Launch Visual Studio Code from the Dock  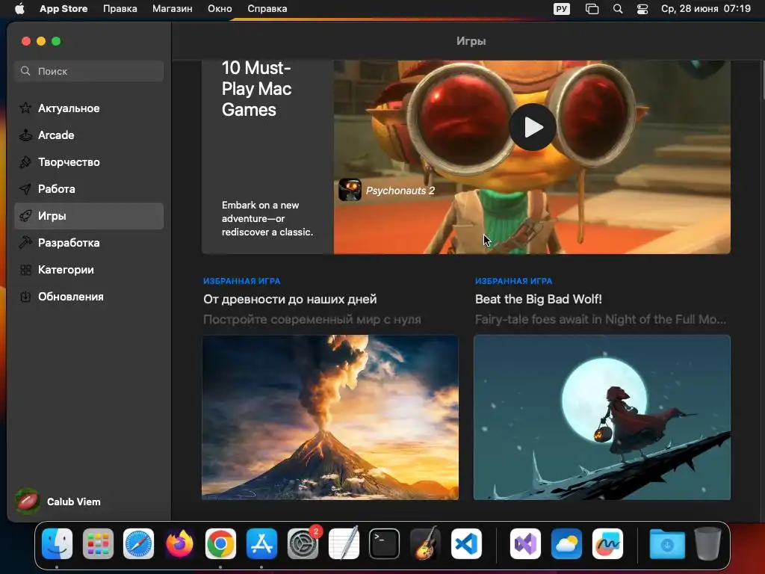coord(466,543)
